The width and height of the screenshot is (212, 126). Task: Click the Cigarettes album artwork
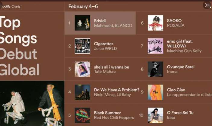click(x=82, y=46)
